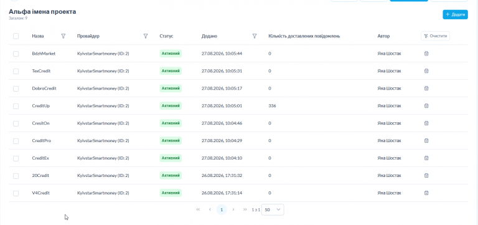The image size is (478, 225).
Task: Click the CresitOn name cell
Action: click(x=40, y=123)
